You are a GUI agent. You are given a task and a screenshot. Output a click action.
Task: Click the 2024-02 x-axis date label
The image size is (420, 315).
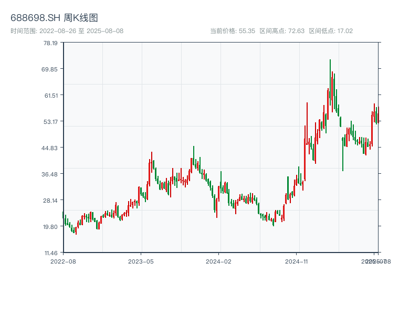tap(219, 261)
